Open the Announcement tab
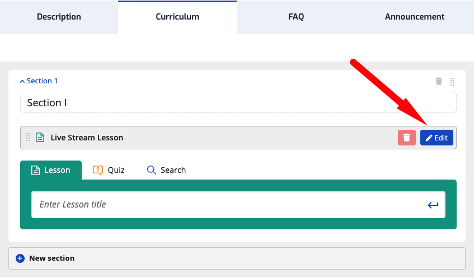Viewport: 474px width, 278px height. [415, 17]
